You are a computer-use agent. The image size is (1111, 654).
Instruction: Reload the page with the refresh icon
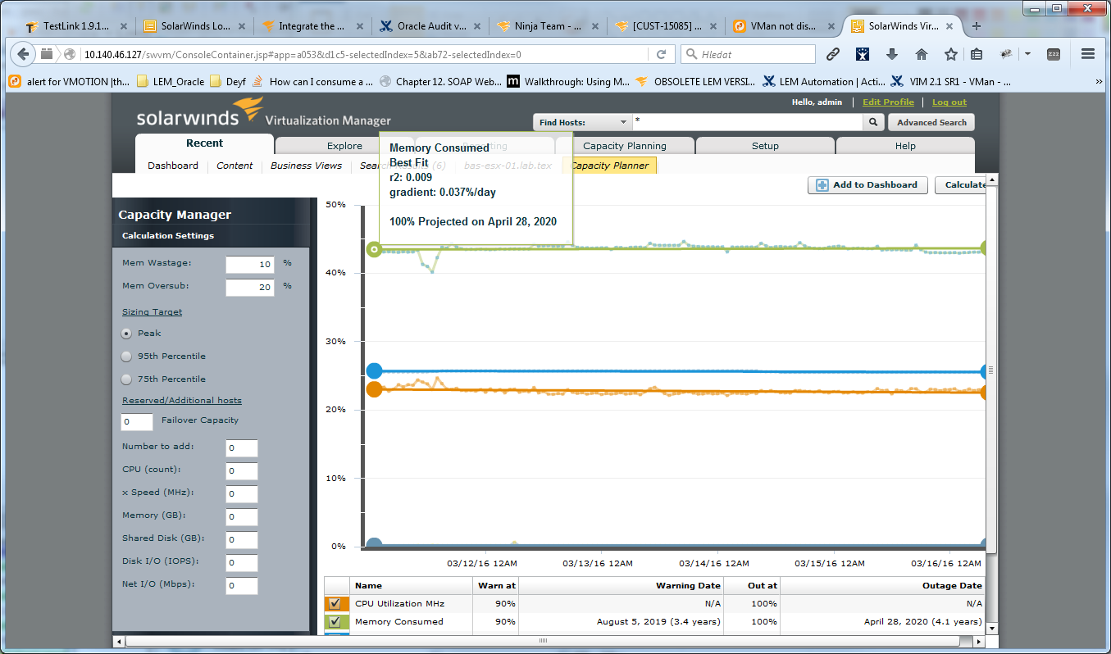point(661,55)
